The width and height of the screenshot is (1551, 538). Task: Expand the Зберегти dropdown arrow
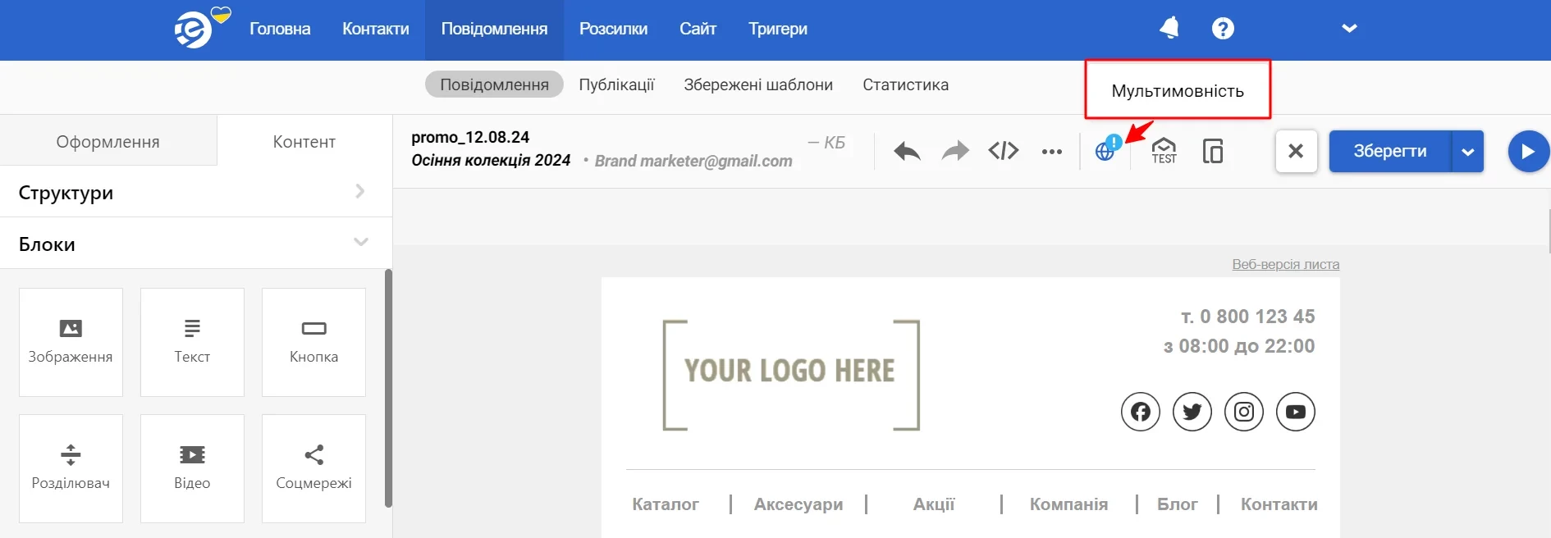[x=1468, y=152]
